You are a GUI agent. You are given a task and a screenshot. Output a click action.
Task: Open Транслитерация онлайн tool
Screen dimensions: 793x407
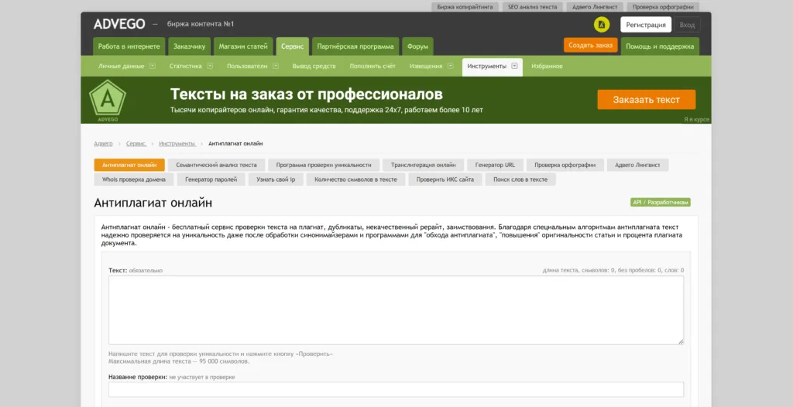[424, 165]
